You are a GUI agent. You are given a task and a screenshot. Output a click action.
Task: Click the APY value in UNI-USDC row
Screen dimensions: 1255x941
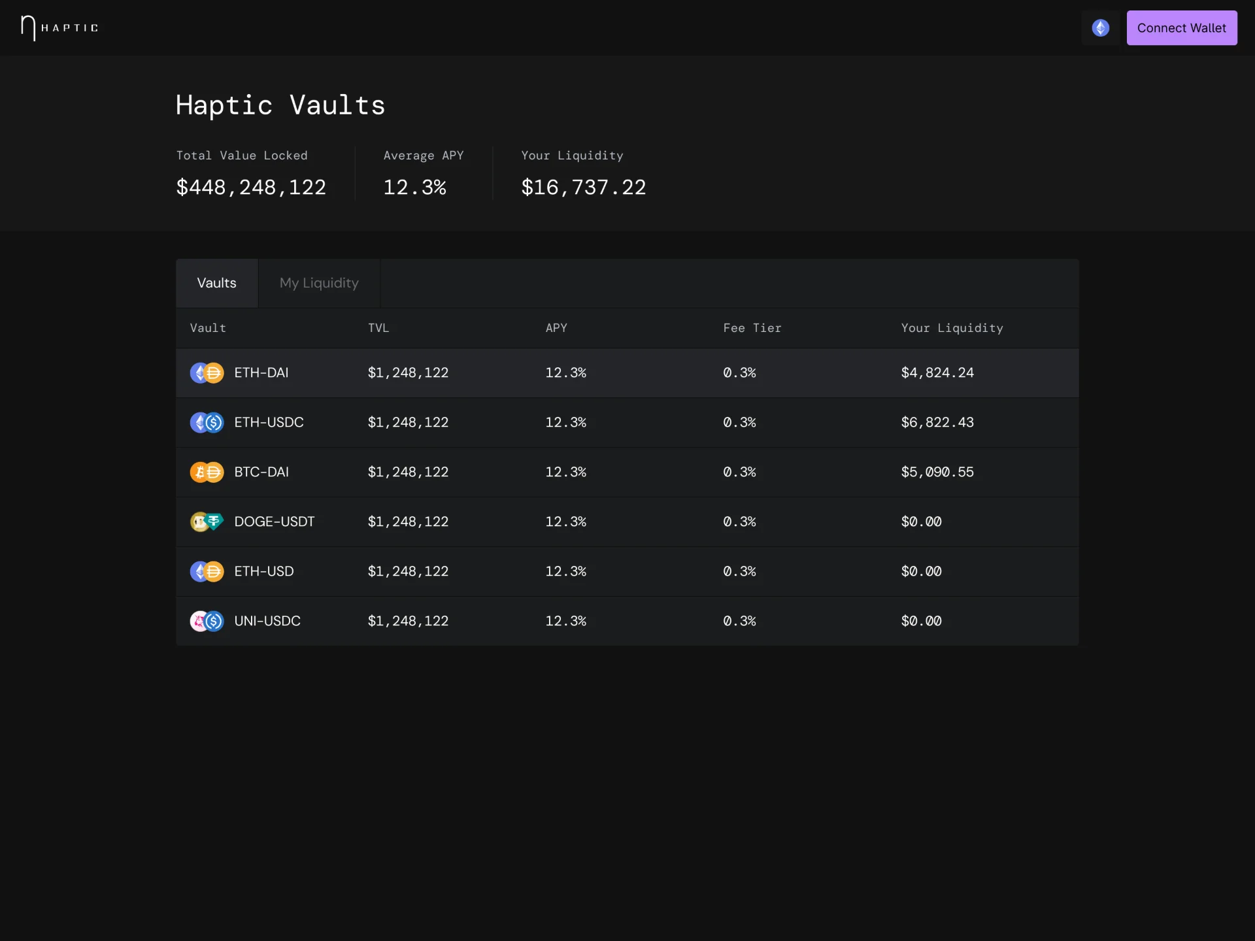coord(566,621)
